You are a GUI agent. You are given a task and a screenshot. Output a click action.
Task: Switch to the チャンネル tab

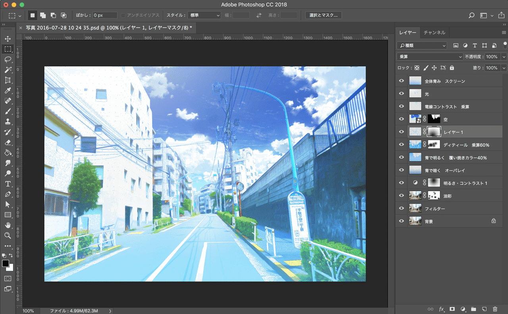pos(434,33)
